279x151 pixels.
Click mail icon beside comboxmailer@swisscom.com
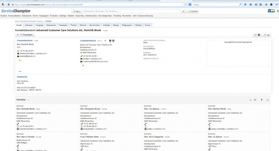coord(81,62)
